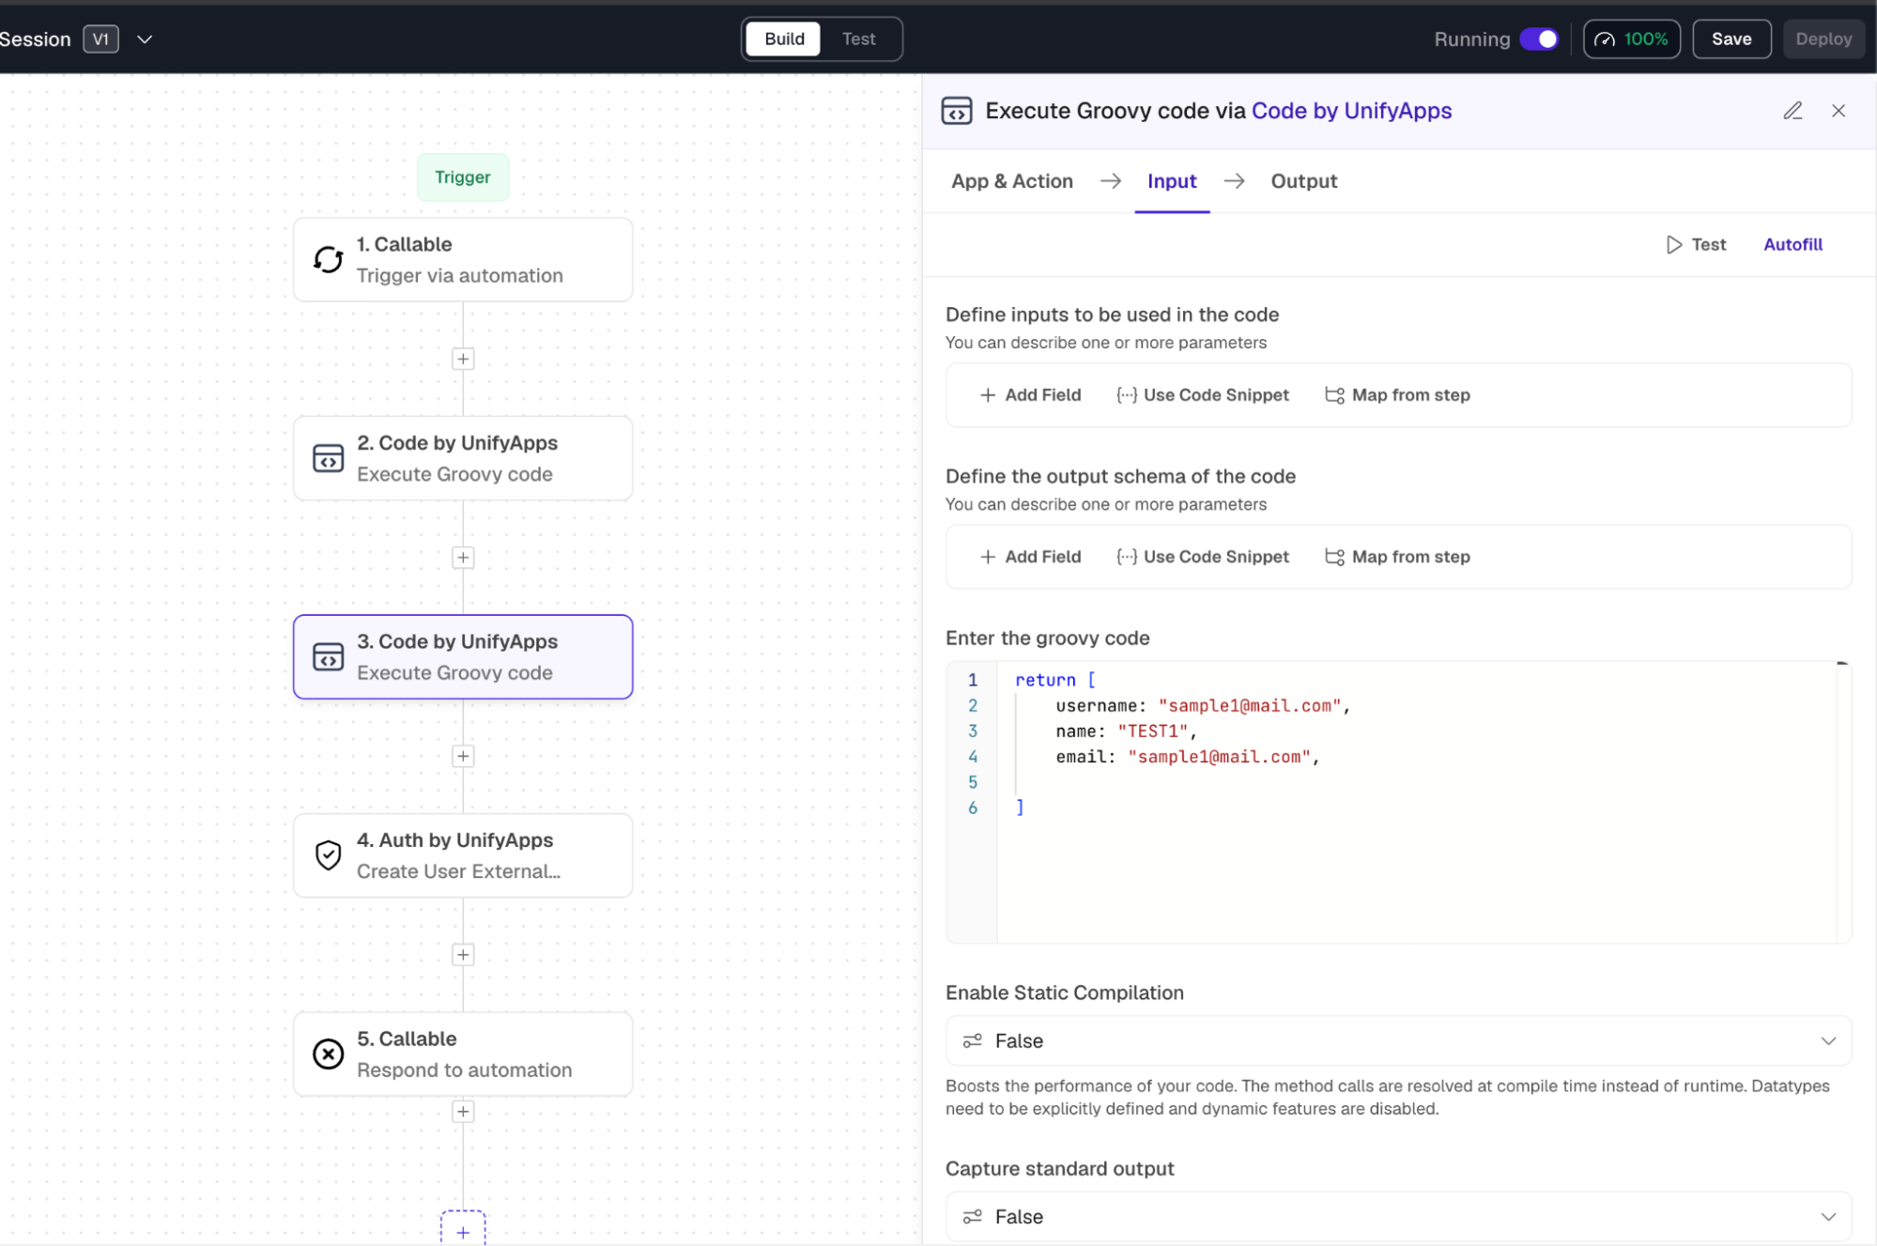The width and height of the screenshot is (1877, 1246).
Task: Click the code icon on step 2
Action: point(328,458)
